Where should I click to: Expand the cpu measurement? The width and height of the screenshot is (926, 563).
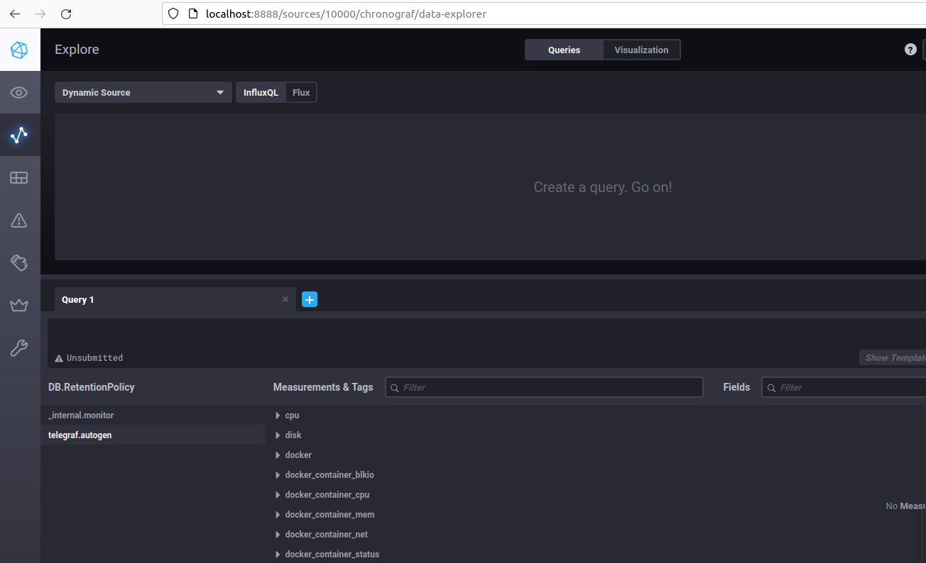(291, 415)
